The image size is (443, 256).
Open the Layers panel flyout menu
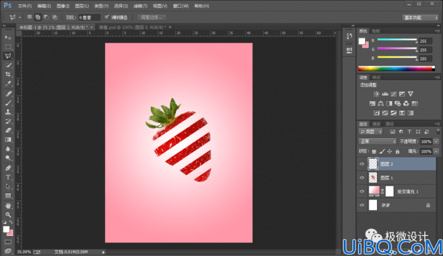437,124
